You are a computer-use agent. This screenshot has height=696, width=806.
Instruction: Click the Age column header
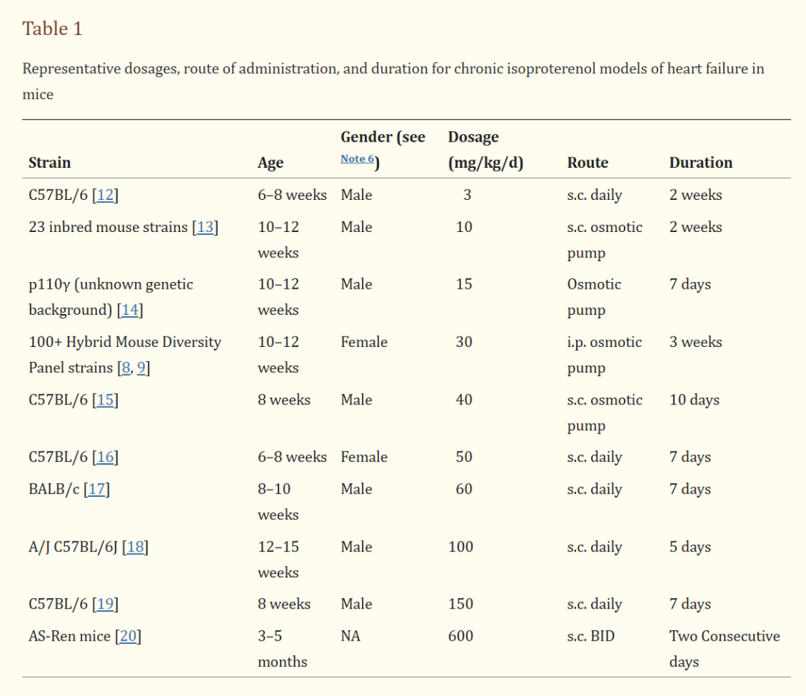coord(270,163)
